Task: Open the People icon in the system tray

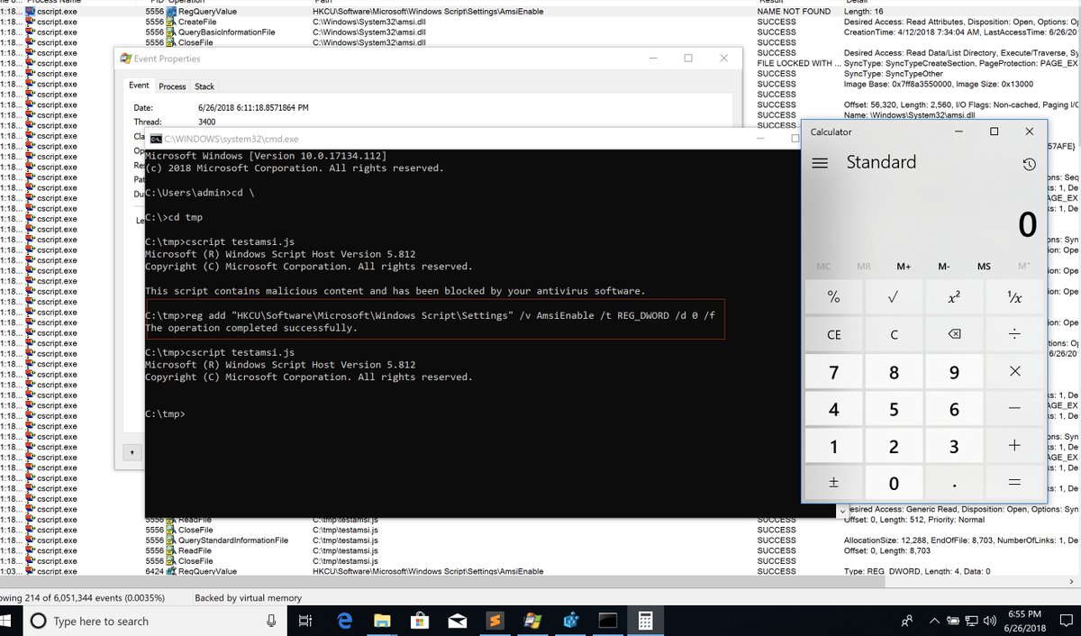Action: tap(908, 621)
